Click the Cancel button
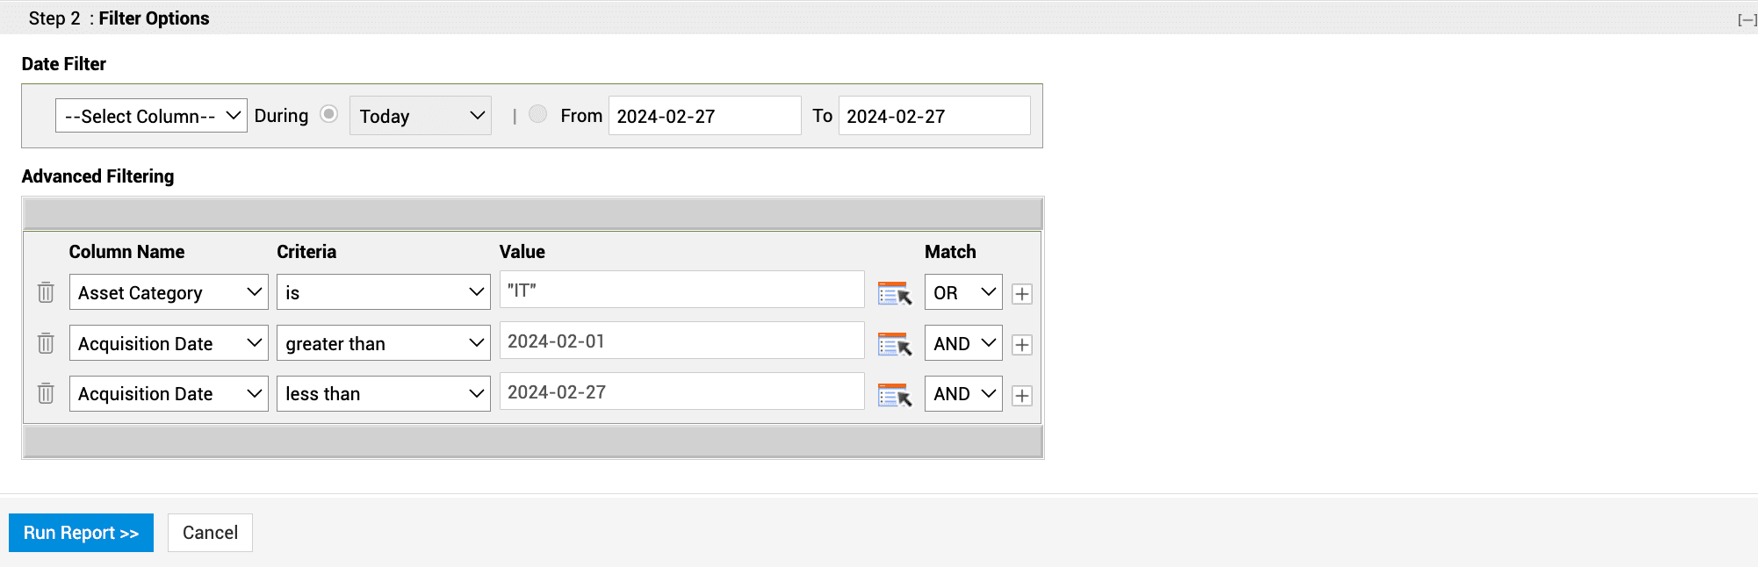The image size is (1758, 567). (x=210, y=533)
